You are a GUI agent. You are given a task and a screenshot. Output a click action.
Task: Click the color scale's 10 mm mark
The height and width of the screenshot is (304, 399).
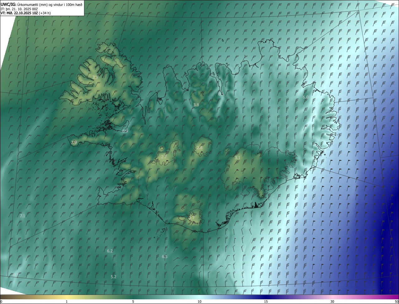pyautogui.click(x=199, y=302)
